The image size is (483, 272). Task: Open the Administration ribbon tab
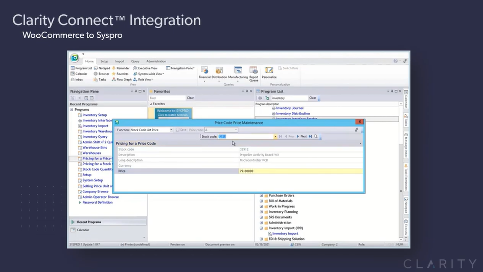point(156,61)
